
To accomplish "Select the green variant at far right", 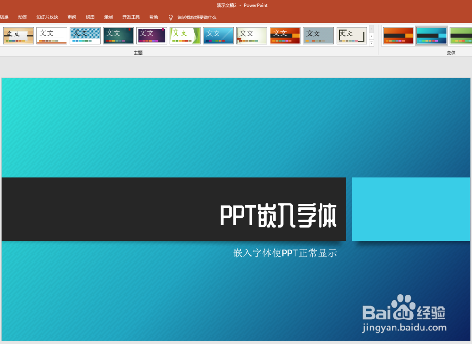I will point(464,35).
